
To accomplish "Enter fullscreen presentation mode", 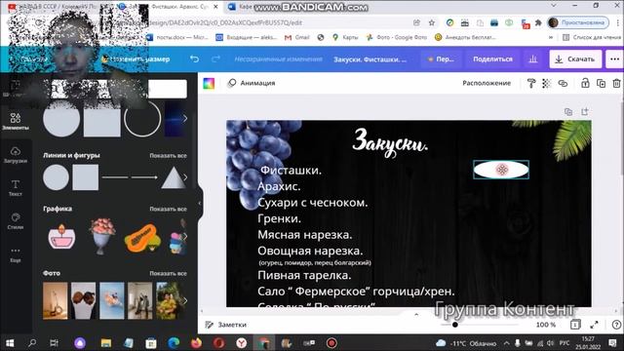I will [594, 325].
